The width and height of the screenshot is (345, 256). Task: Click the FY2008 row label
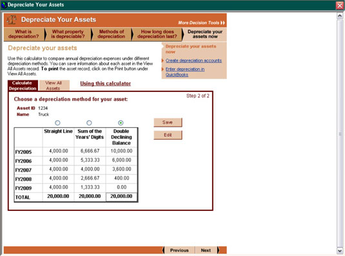click(23, 179)
